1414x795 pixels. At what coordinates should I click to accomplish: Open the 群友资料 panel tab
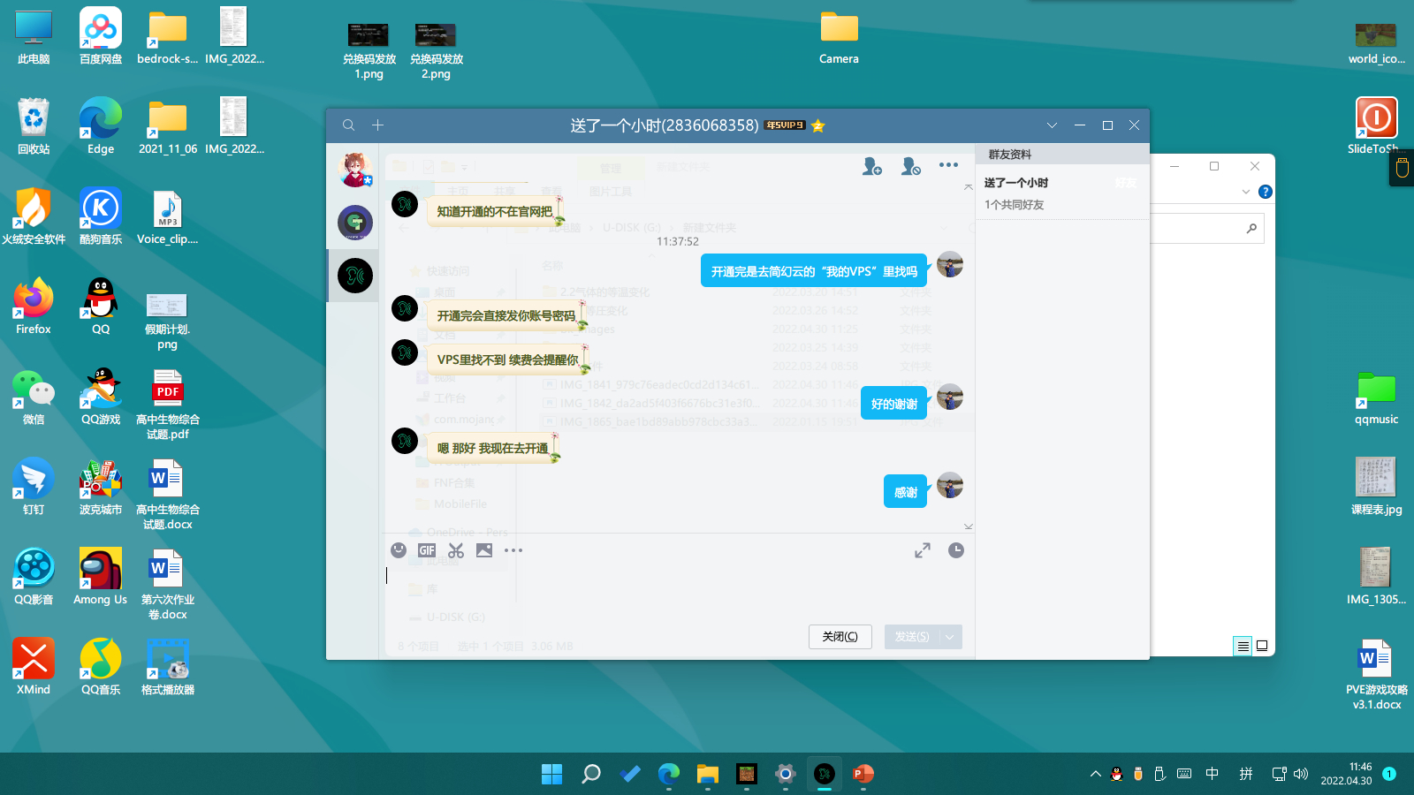pyautogui.click(x=1010, y=155)
